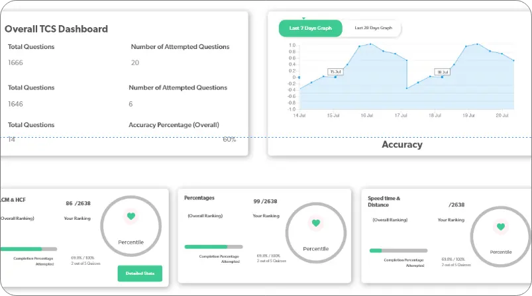The image size is (532, 296).
Task: Click the first data point at 14 Jul
Action: point(299,77)
